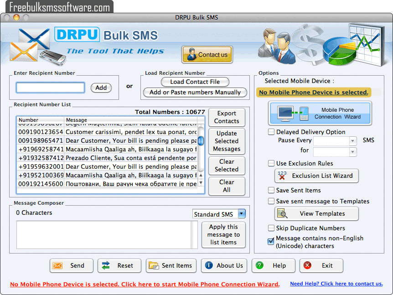Uncheck Message contains non-English characters
This screenshot has width=393, height=295.
(x=271, y=241)
